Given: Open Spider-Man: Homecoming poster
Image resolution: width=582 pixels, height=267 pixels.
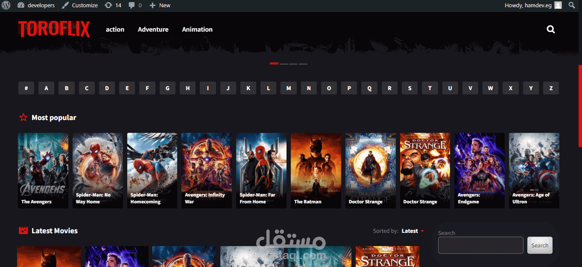Looking at the screenshot, I should click(152, 170).
